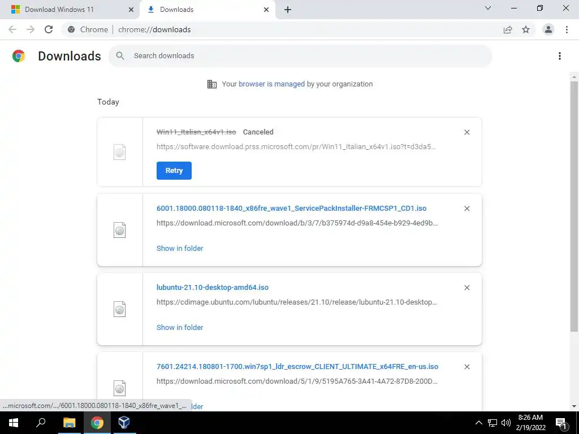579x434 pixels.
Task: Show hidden system tray icons
Action: tap(478, 423)
